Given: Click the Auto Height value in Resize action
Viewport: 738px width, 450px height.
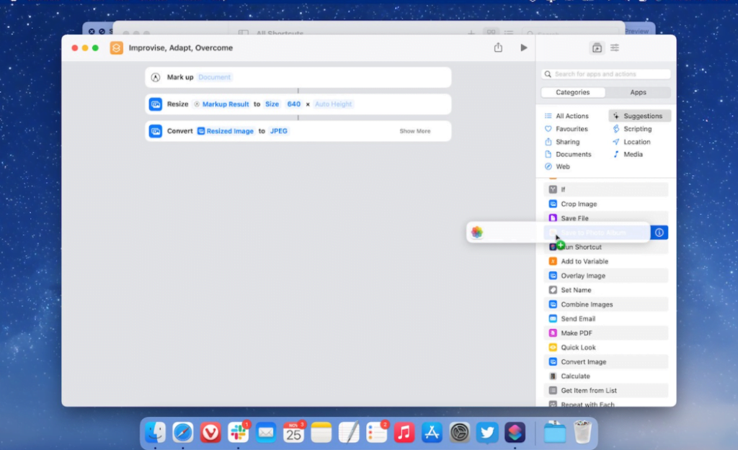Looking at the screenshot, I should [x=333, y=104].
